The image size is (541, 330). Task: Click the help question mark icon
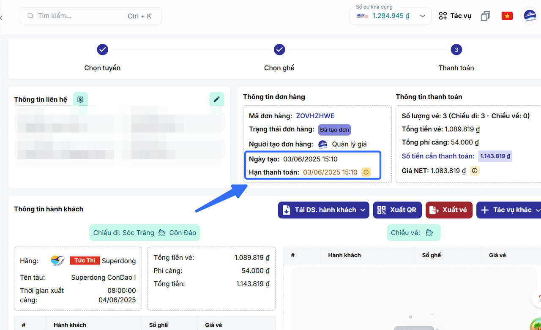537,298
